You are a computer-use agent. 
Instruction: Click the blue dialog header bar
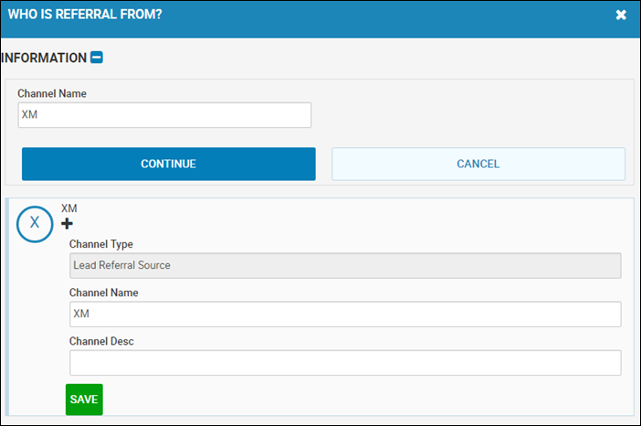(320, 19)
